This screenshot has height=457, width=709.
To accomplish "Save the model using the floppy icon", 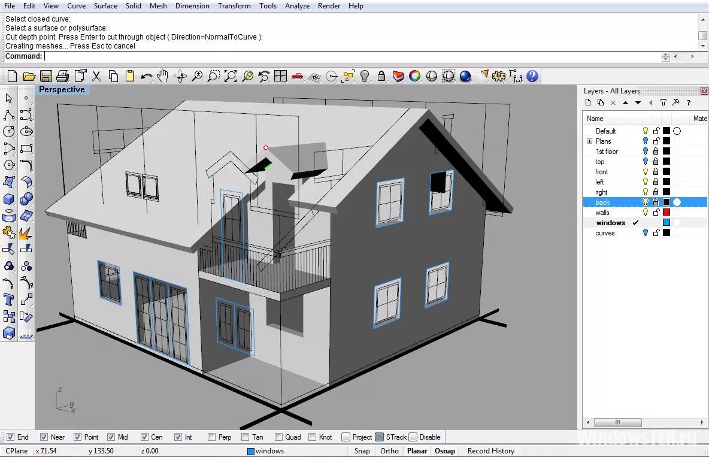I will [46, 76].
